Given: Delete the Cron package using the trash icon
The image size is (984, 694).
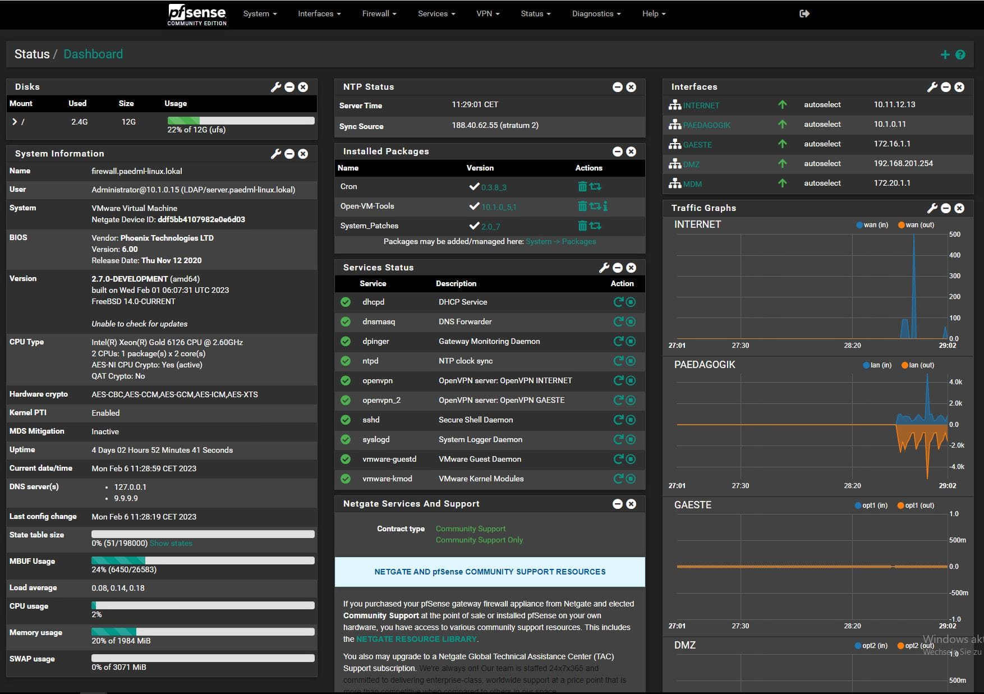Looking at the screenshot, I should (582, 186).
